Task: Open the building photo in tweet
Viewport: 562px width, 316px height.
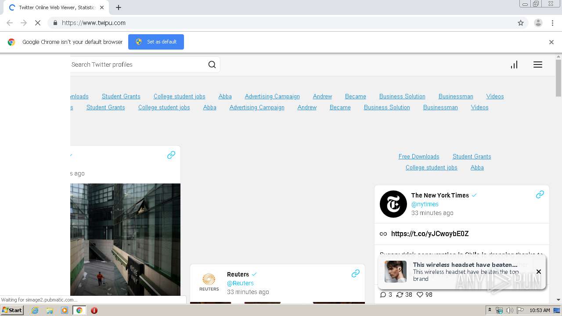Action: coord(125,240)
